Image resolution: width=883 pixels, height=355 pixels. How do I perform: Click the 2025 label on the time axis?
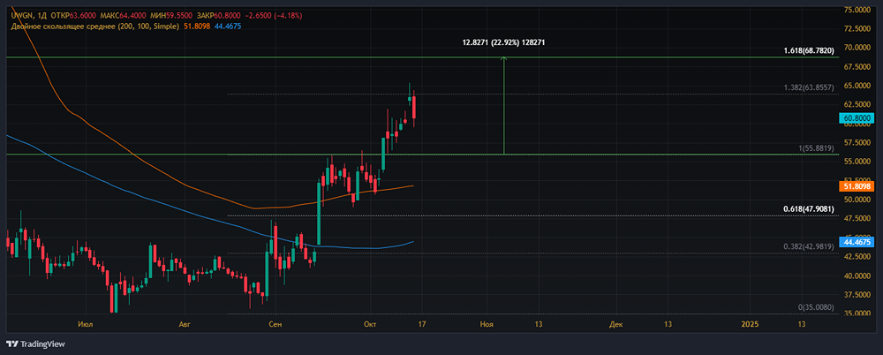pyautogui.click(x=750, y=324)
